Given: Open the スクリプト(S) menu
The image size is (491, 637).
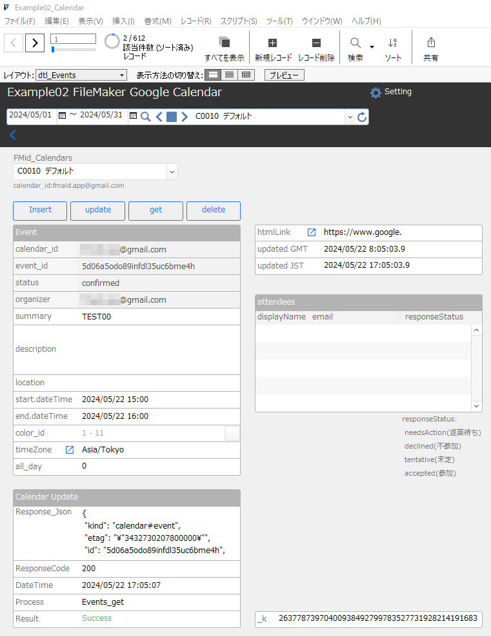Looking at the screenshot, I should point(239,21).
